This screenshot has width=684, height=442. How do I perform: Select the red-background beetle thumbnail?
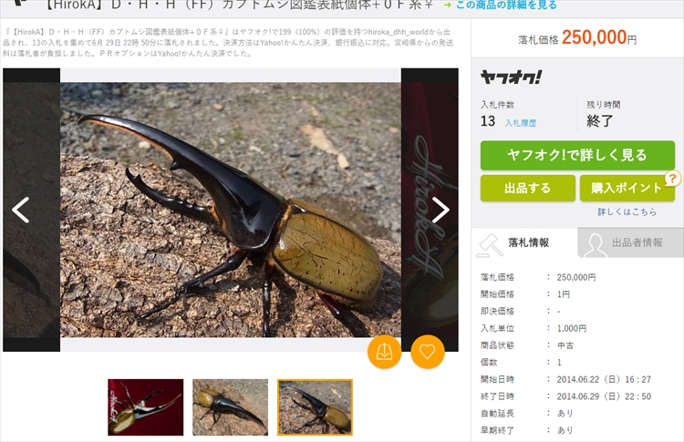146,407
